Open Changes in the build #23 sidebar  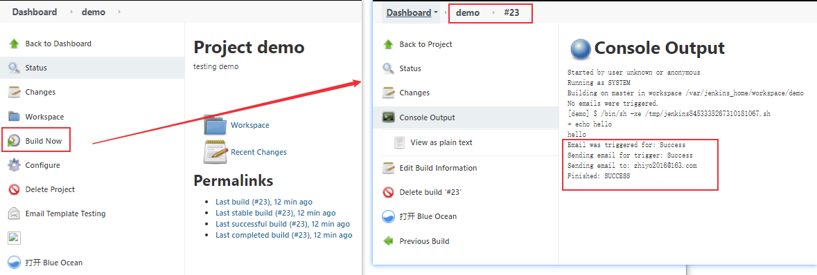pos(415,93)
